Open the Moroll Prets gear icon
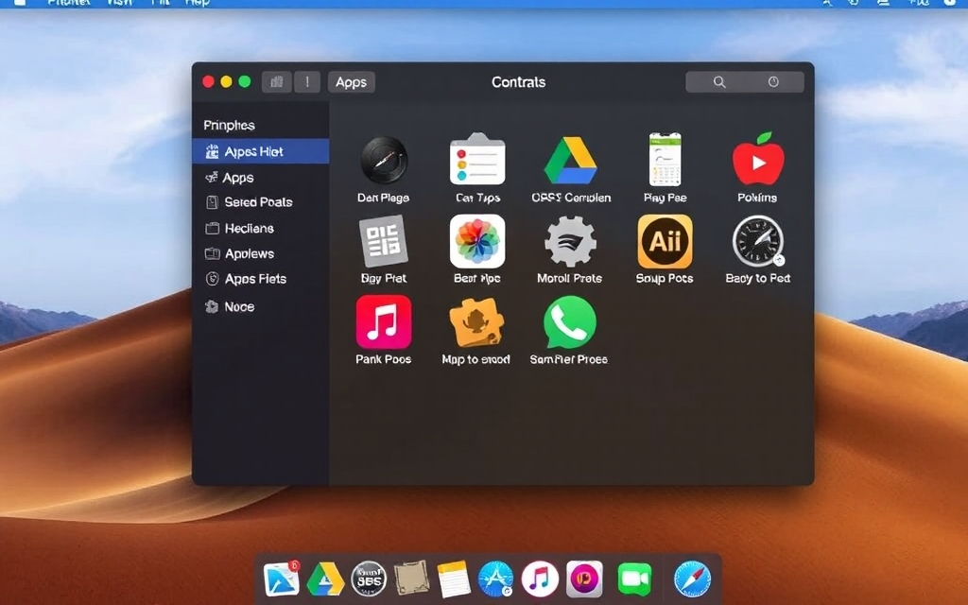 570,241
